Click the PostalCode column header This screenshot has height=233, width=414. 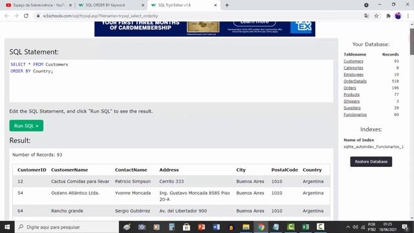285,170
